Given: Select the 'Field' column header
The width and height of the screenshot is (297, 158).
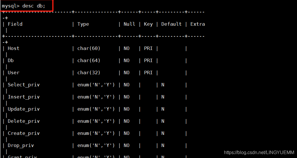Looking at the screenshot, I should point(15,24).
